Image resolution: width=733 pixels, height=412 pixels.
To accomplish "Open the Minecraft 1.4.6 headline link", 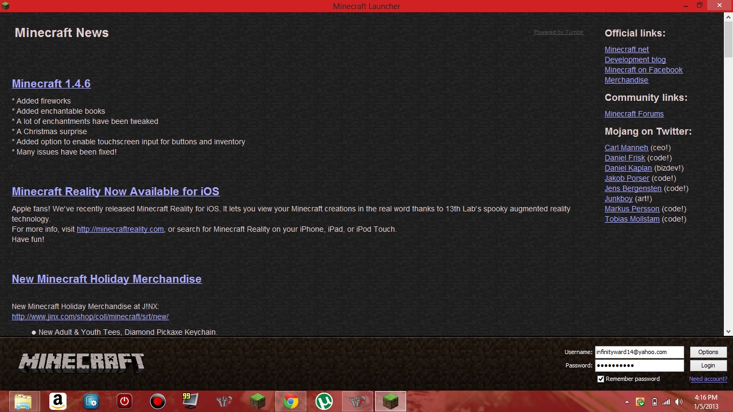I will 51,84.
